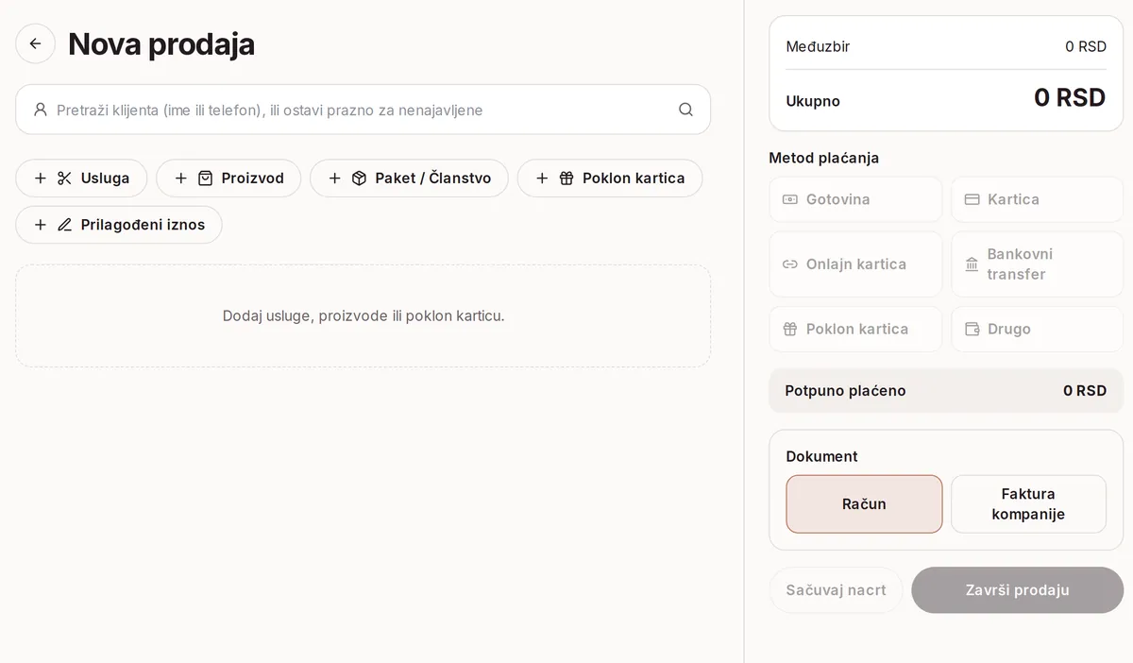Add a custom amount with Prilagođeni iznos
The image size is (1133, 663).
[x=119, y=225]
